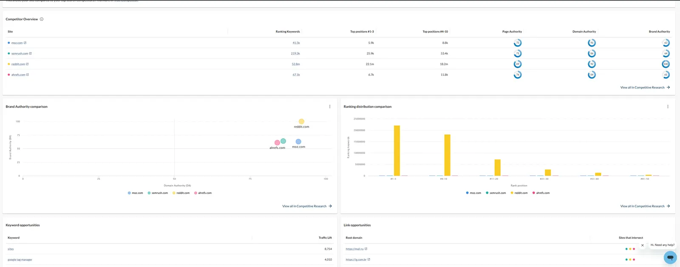Click the arrow beside Competitor Overview's View all link
This screenshot has width=680, height=267.
[x=668, y=87]
